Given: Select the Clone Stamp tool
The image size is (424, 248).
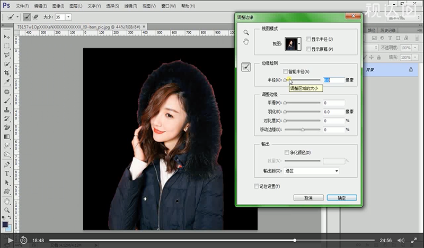Looking at the screenshot, I should [7, 110].
